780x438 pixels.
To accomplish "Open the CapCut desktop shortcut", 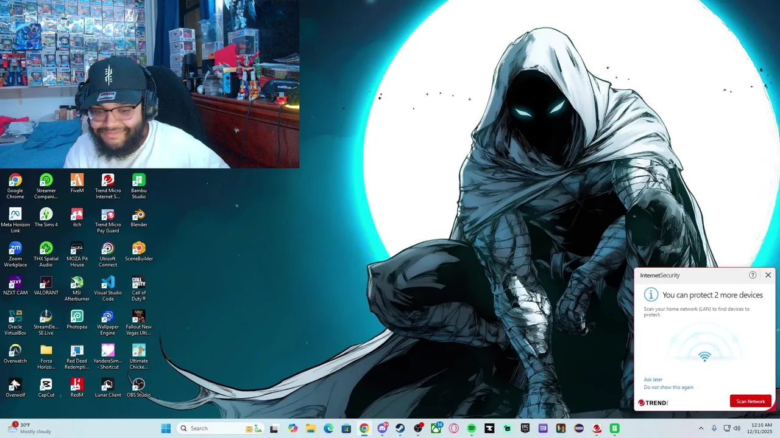I will click(x=46, y=388).
